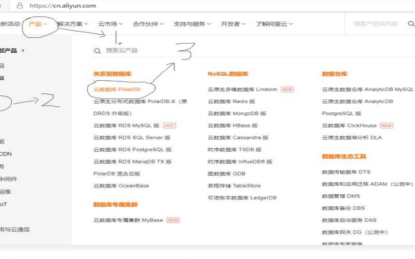Expand the 云市场 menu
This screenshot has height=259, width=415.
point(110,24)
